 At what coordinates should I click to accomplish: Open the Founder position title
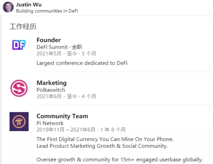pos(49,40)
